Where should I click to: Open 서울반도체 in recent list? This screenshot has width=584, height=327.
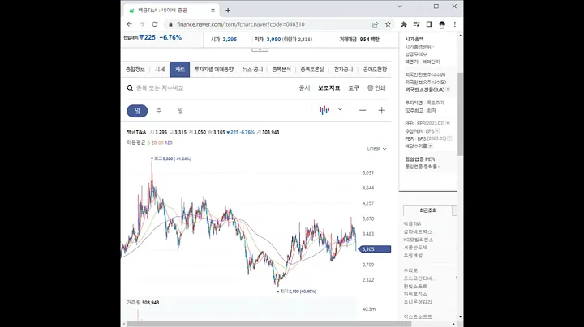pyautogui.click(x=415, y=248)
